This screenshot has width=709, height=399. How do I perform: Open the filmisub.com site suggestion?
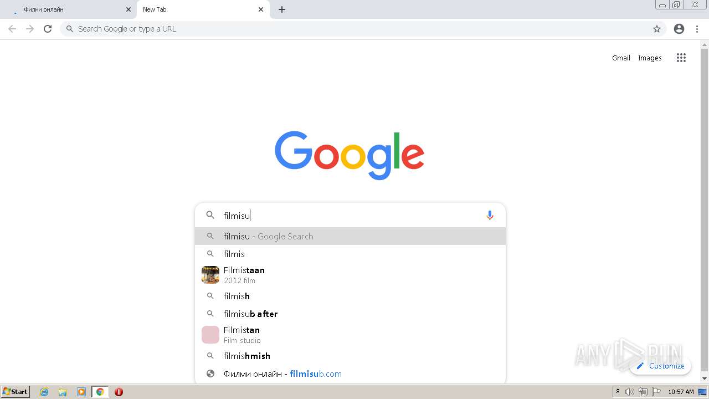pos(350,374)
